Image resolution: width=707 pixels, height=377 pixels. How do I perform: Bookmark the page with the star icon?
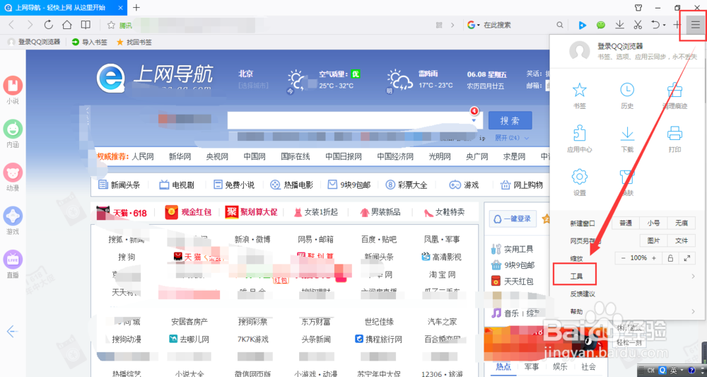pyautogui.click(x=111, y=25)
